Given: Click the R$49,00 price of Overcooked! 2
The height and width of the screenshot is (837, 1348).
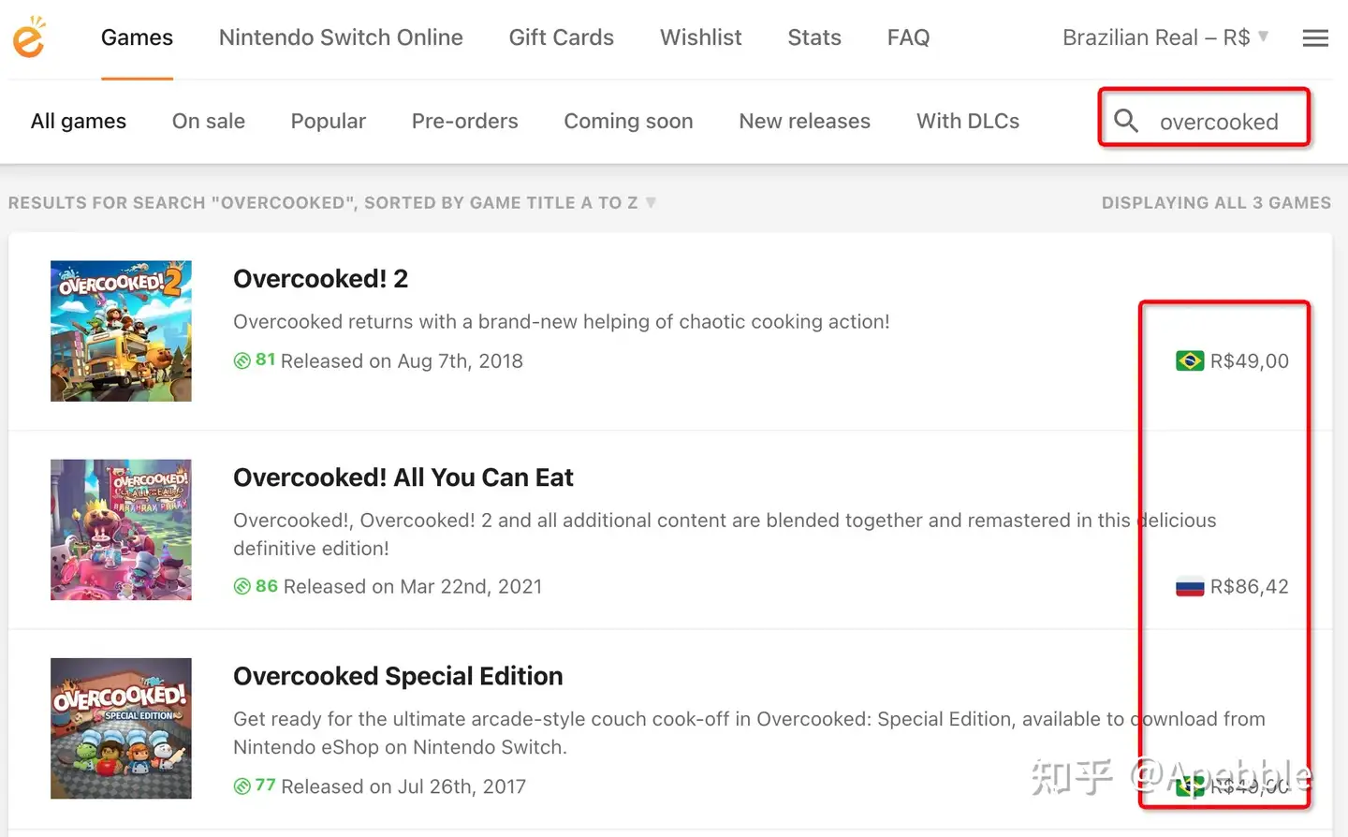Looking at the screenshot, I should point(1250,360).
